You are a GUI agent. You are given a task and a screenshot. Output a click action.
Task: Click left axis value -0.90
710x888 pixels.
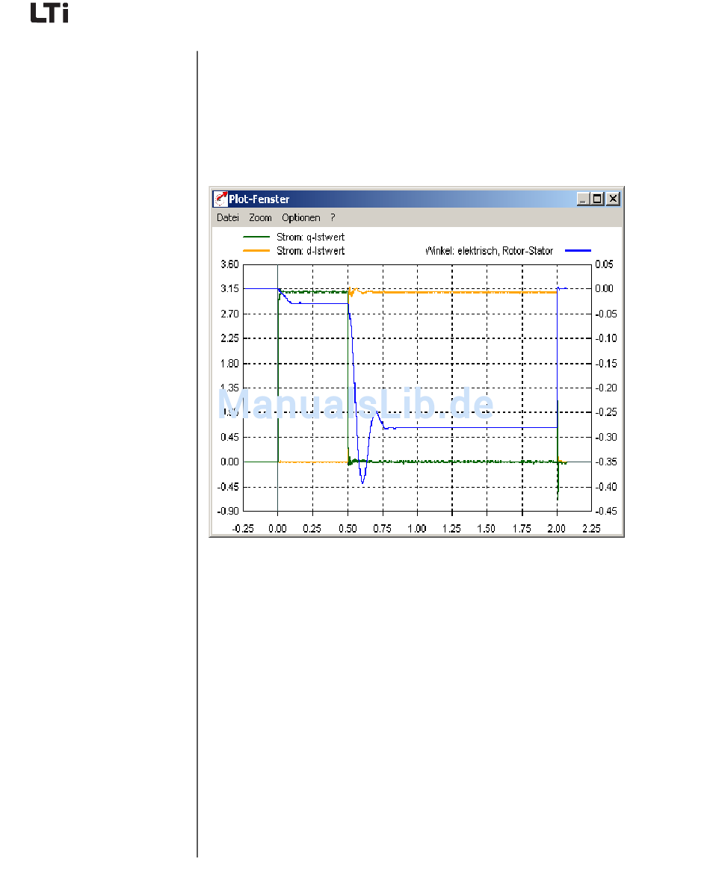(x=229, y=511)
